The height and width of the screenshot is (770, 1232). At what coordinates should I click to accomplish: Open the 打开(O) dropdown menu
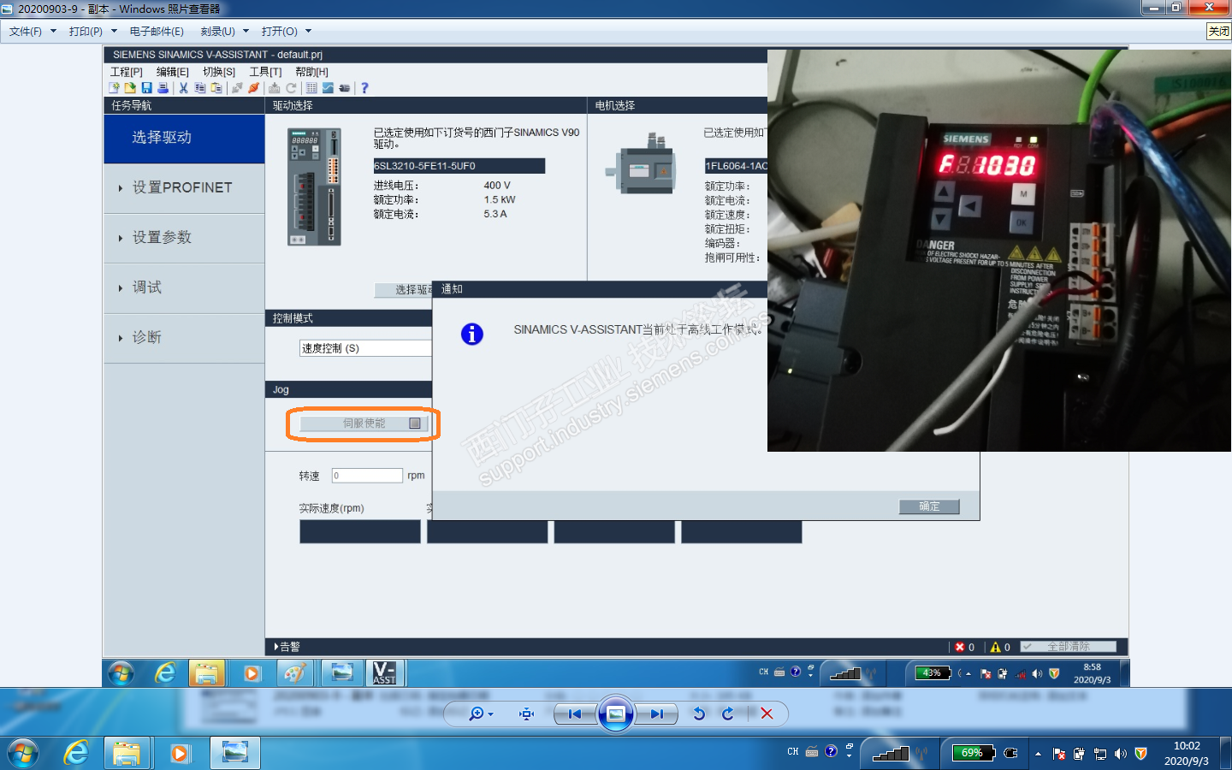(287, 32)
